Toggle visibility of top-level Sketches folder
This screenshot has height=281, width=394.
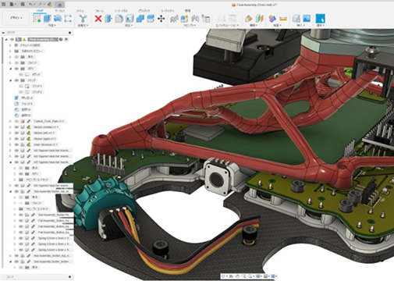tap(16, 80)
